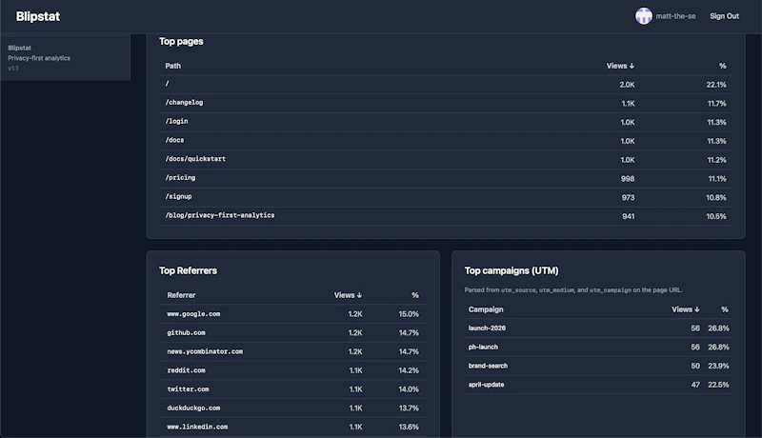The height and width of the screenshot is (438, 762).
Task: Click the 22.1% percentage value
Action: (716, 85)
